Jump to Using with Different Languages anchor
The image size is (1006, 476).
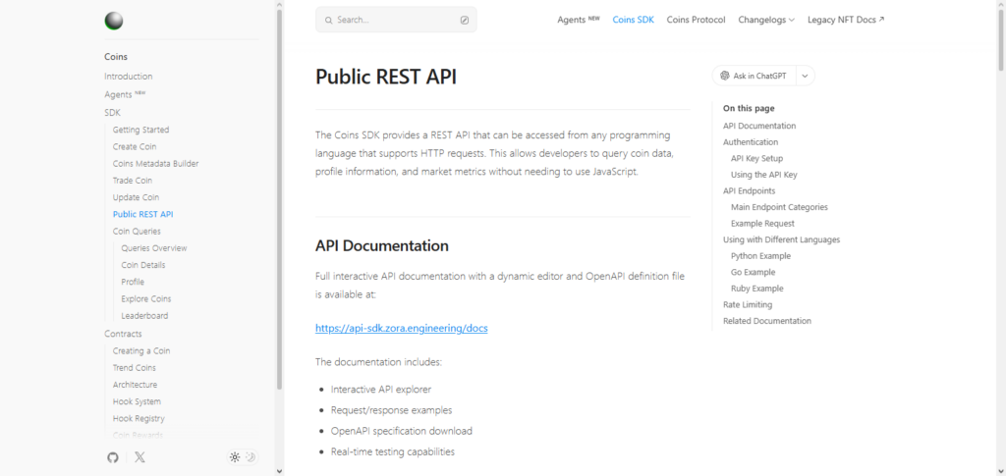pos(781,239)
